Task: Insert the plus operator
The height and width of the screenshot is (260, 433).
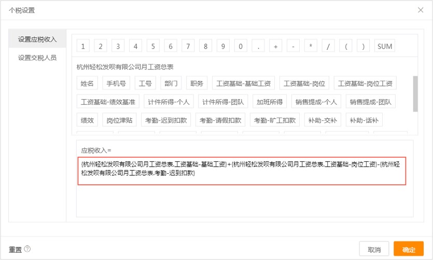Action: 275,46
